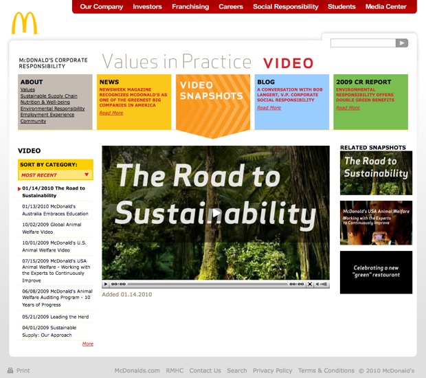This screenshot has height=378, width=426.
Task: Go to the Franchising menu item
Action: click(190, 7)
